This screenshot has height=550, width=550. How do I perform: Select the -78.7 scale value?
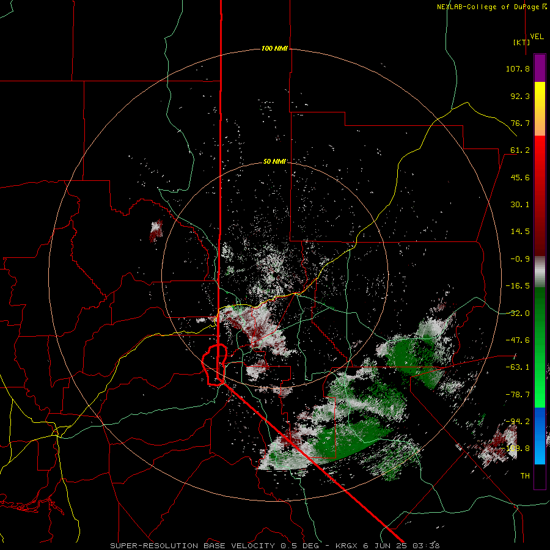(518, 395)
